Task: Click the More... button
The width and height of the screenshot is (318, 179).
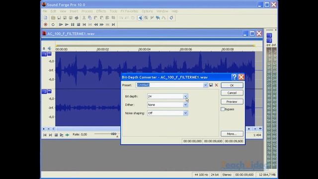Action: 232,134
